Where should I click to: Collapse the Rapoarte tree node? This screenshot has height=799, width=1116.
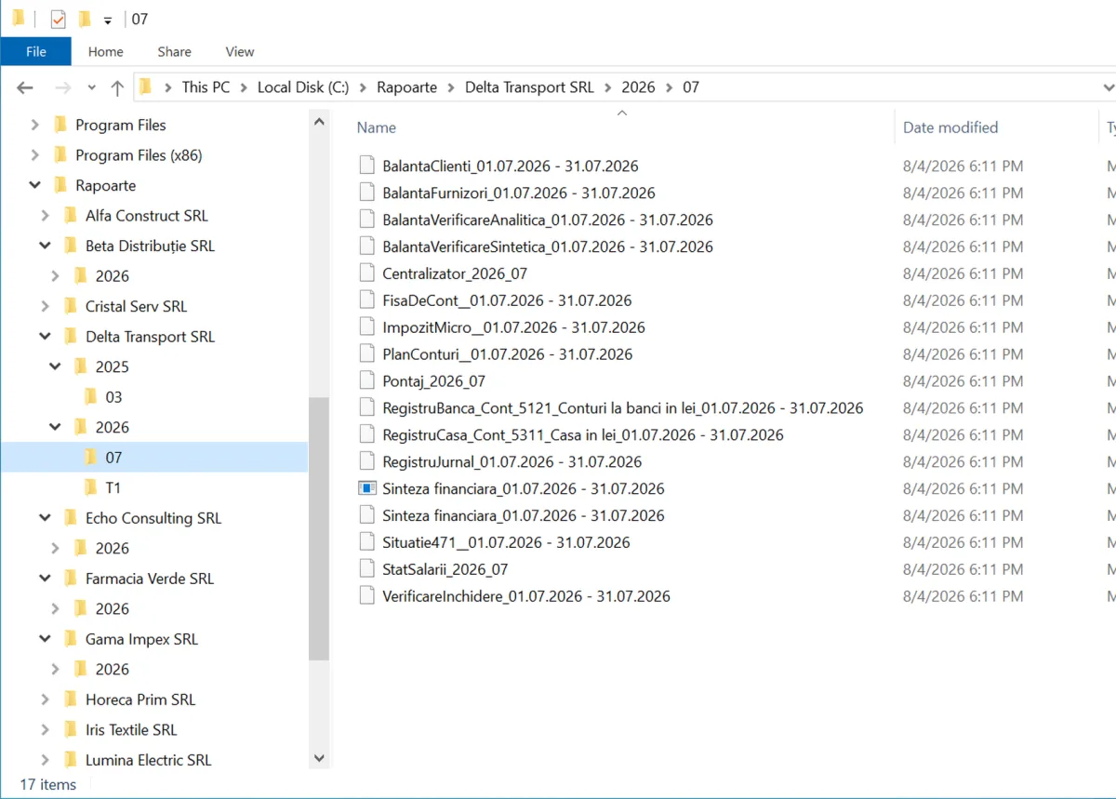click(x=35, y=185)
